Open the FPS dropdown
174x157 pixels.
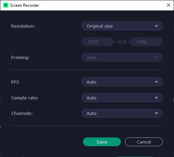[122, 82]
